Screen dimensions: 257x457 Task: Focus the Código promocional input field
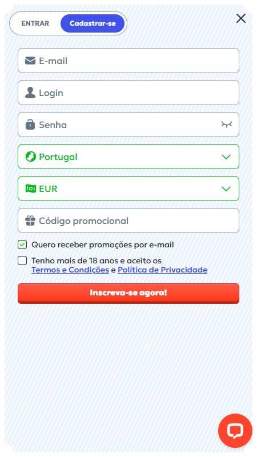click(x=128, y=221)
